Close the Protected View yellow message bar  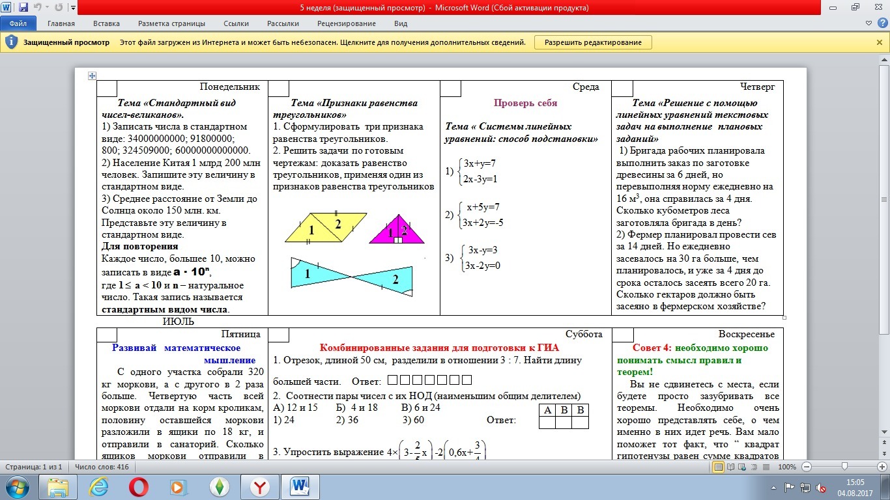pyautogui.click(x=880, y=42)
